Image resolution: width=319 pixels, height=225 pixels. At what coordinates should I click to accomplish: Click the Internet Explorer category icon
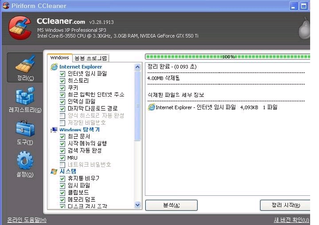coord(54,67)
